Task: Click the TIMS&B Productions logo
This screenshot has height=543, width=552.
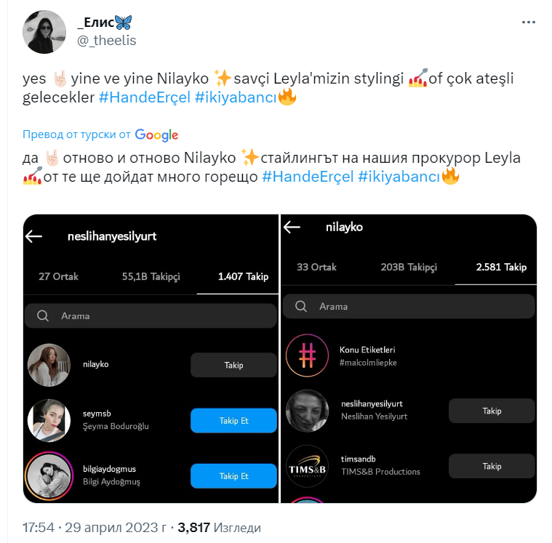Action: [307, 466]
